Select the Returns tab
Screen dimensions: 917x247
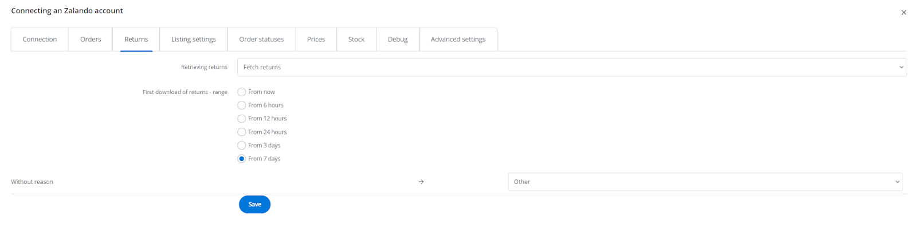136,40
